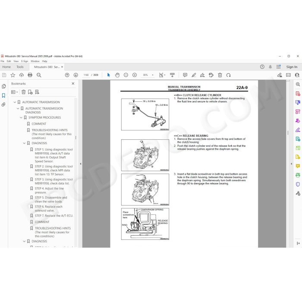Image resolution: width=302 pixels, height=302 pixels.
Task: Select the first COMMENT bookmark
Action: 39,124
